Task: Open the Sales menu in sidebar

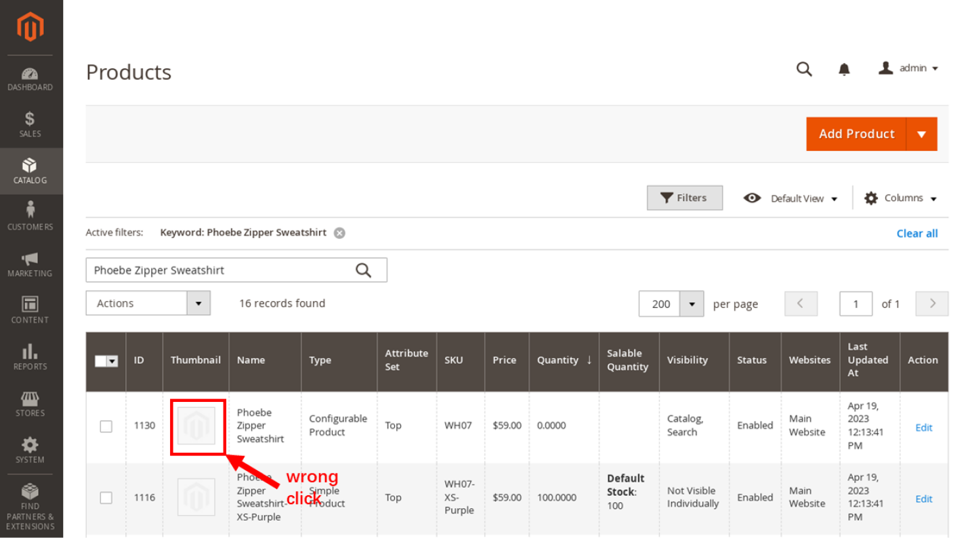Action: tap(30, 124)
